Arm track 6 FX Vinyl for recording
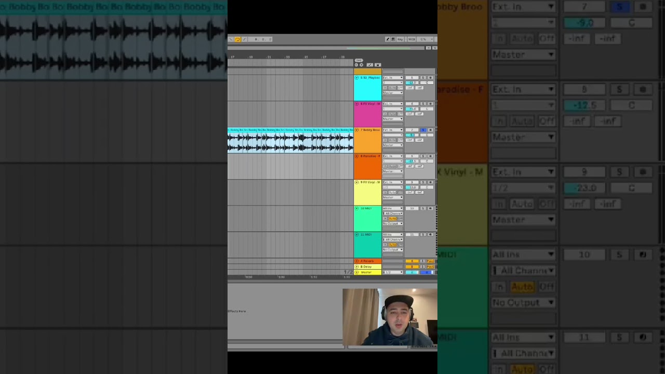The image size is (665, 374). tap(431, 104)
